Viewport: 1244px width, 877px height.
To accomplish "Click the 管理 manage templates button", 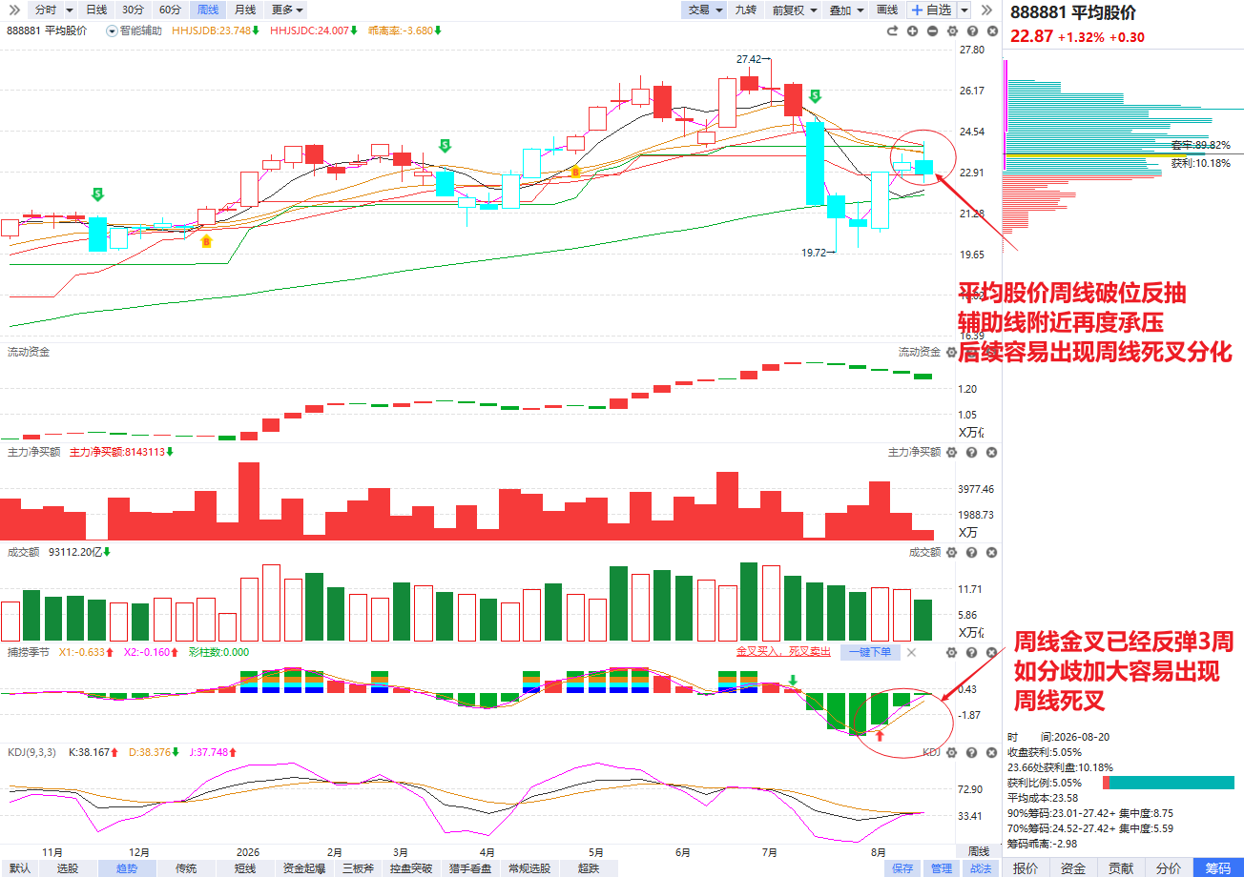I will (x=942, y=868).
